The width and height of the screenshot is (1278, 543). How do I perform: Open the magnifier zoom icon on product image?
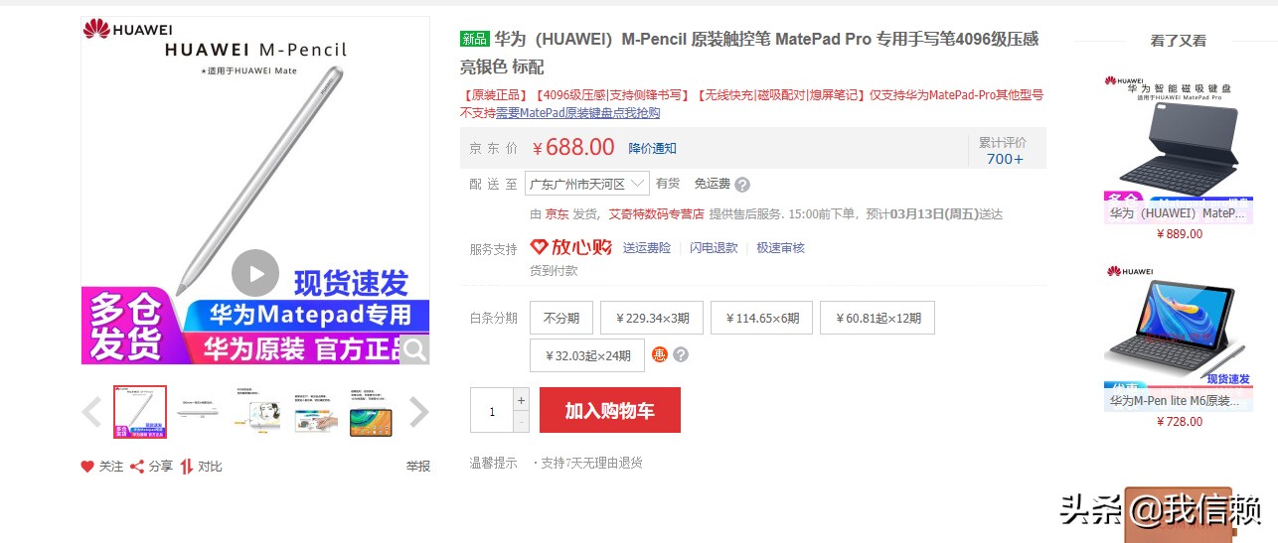click(x=414, y=348)
